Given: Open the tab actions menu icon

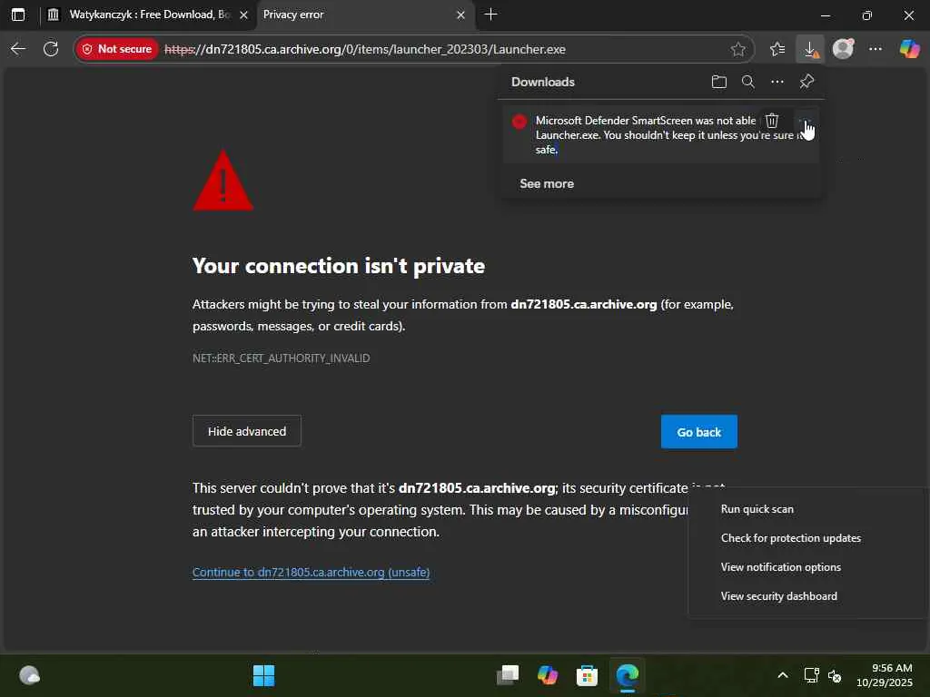Looking at the screenshot, I should [18, 15].
